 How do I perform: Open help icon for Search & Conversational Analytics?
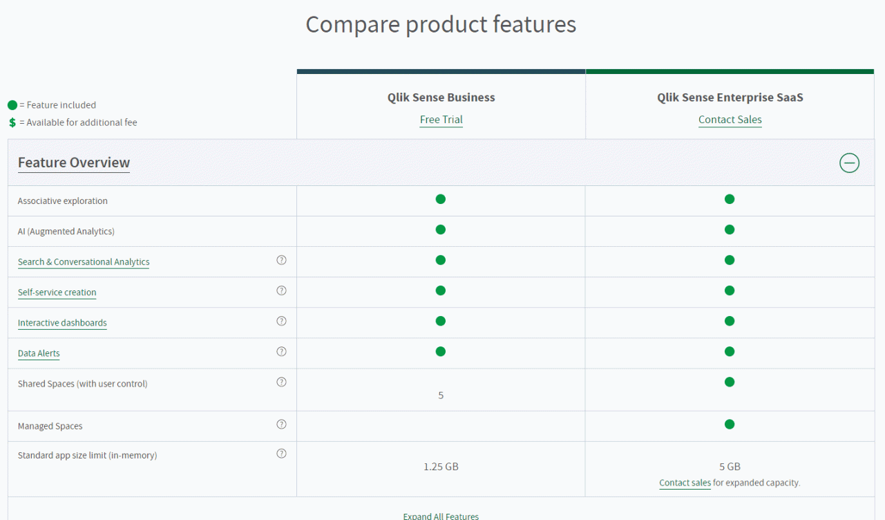pos(281,260)
